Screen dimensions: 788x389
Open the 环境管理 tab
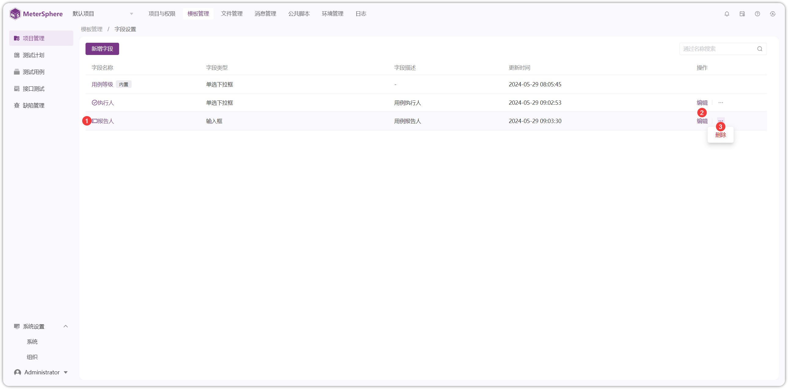click(333, 14)
